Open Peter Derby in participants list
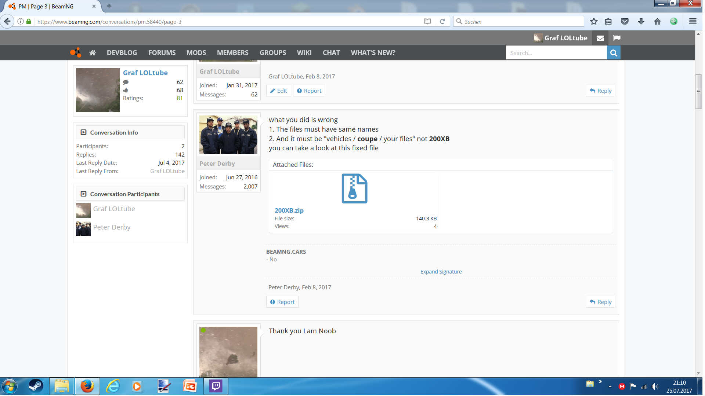The width and height of the screenshot is (705, 396). (112, 227)
